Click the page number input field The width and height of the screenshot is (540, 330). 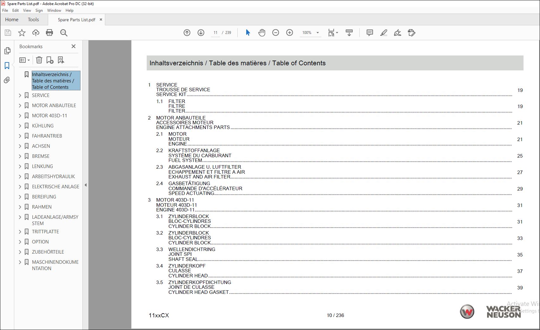(x=215, y=33)
